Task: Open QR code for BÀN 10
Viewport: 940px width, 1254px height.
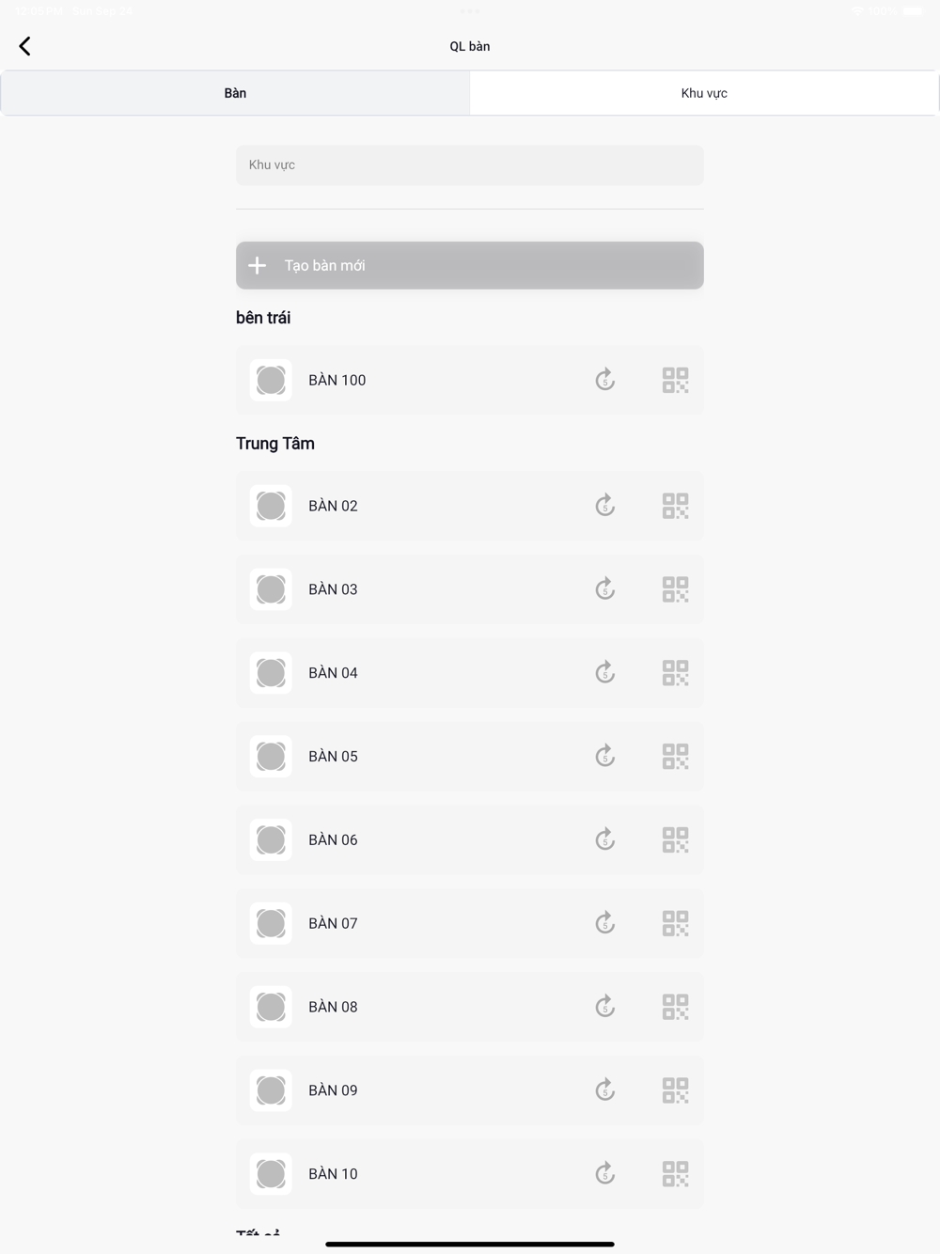Action: 675,1174
